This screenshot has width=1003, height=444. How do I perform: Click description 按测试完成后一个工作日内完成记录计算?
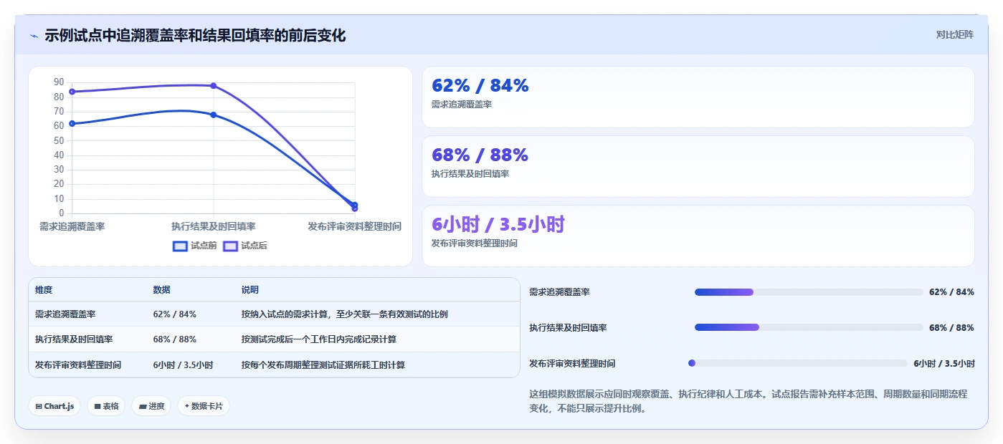(319, 339)
